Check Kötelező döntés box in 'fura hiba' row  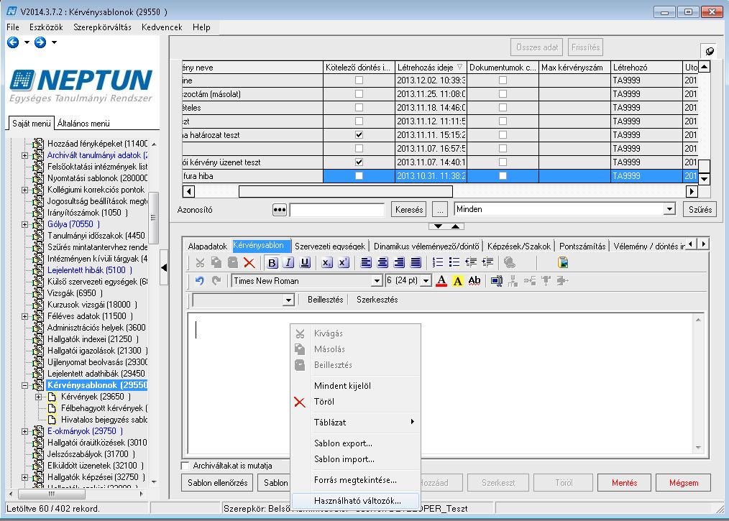359,175
